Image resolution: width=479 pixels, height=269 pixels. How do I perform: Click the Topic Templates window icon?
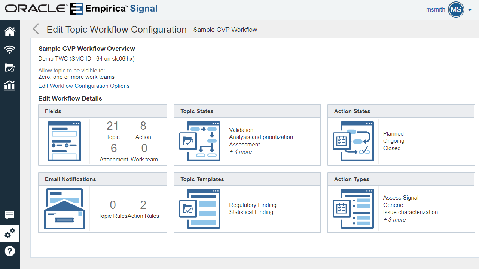tap(200, 209)
